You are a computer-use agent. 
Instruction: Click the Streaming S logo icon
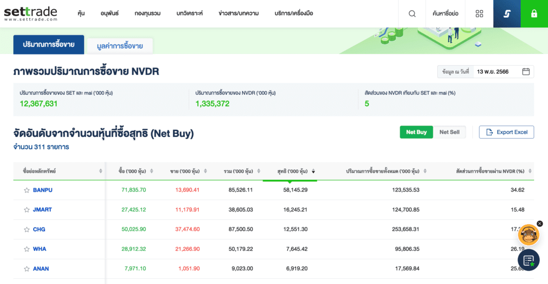point(507,13)
